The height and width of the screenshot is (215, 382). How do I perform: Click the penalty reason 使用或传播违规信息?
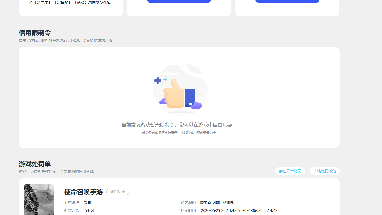pos(217,202)
